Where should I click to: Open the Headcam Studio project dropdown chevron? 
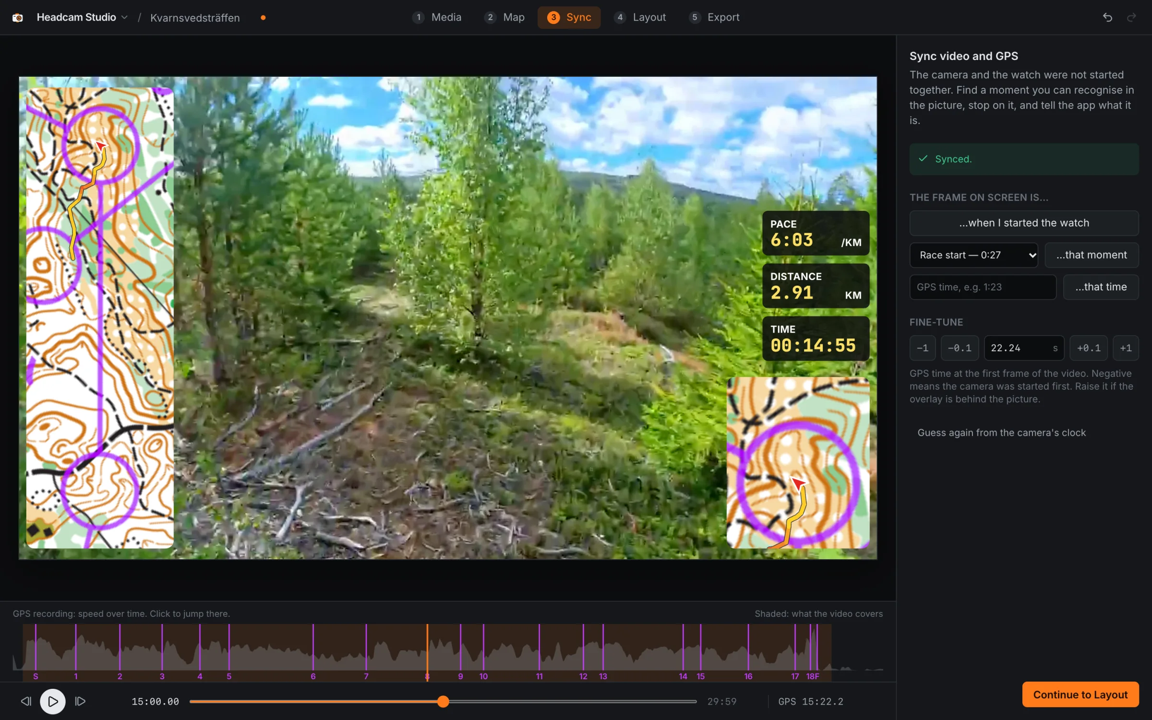(125, 17)
